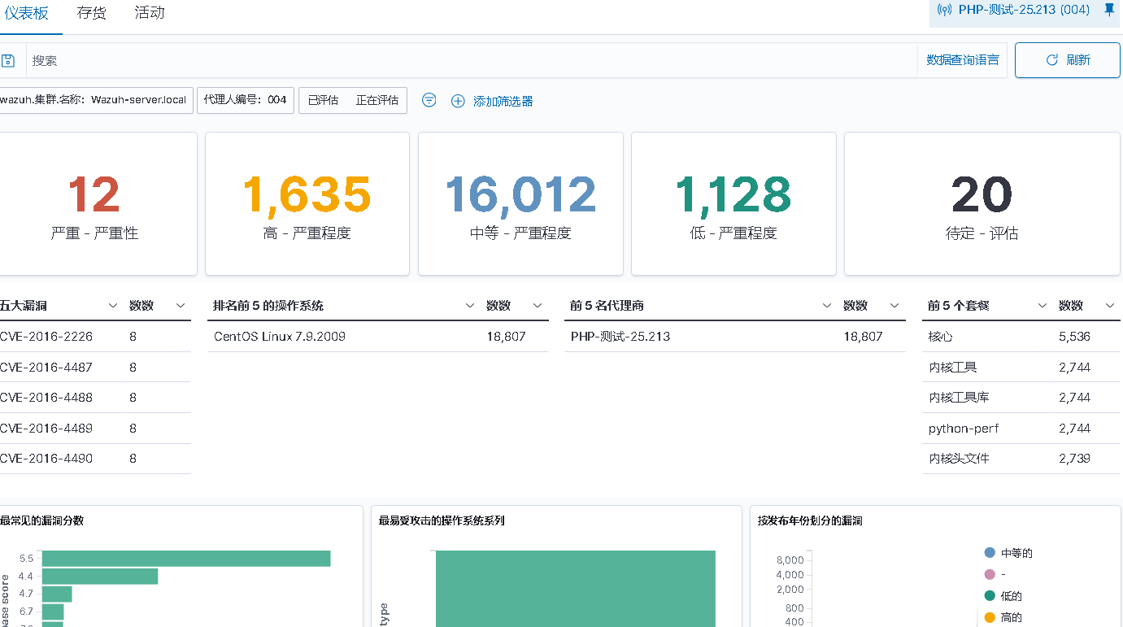Click 添加筛选器 link
1123x627 pixels.
[x=503, y=101]
